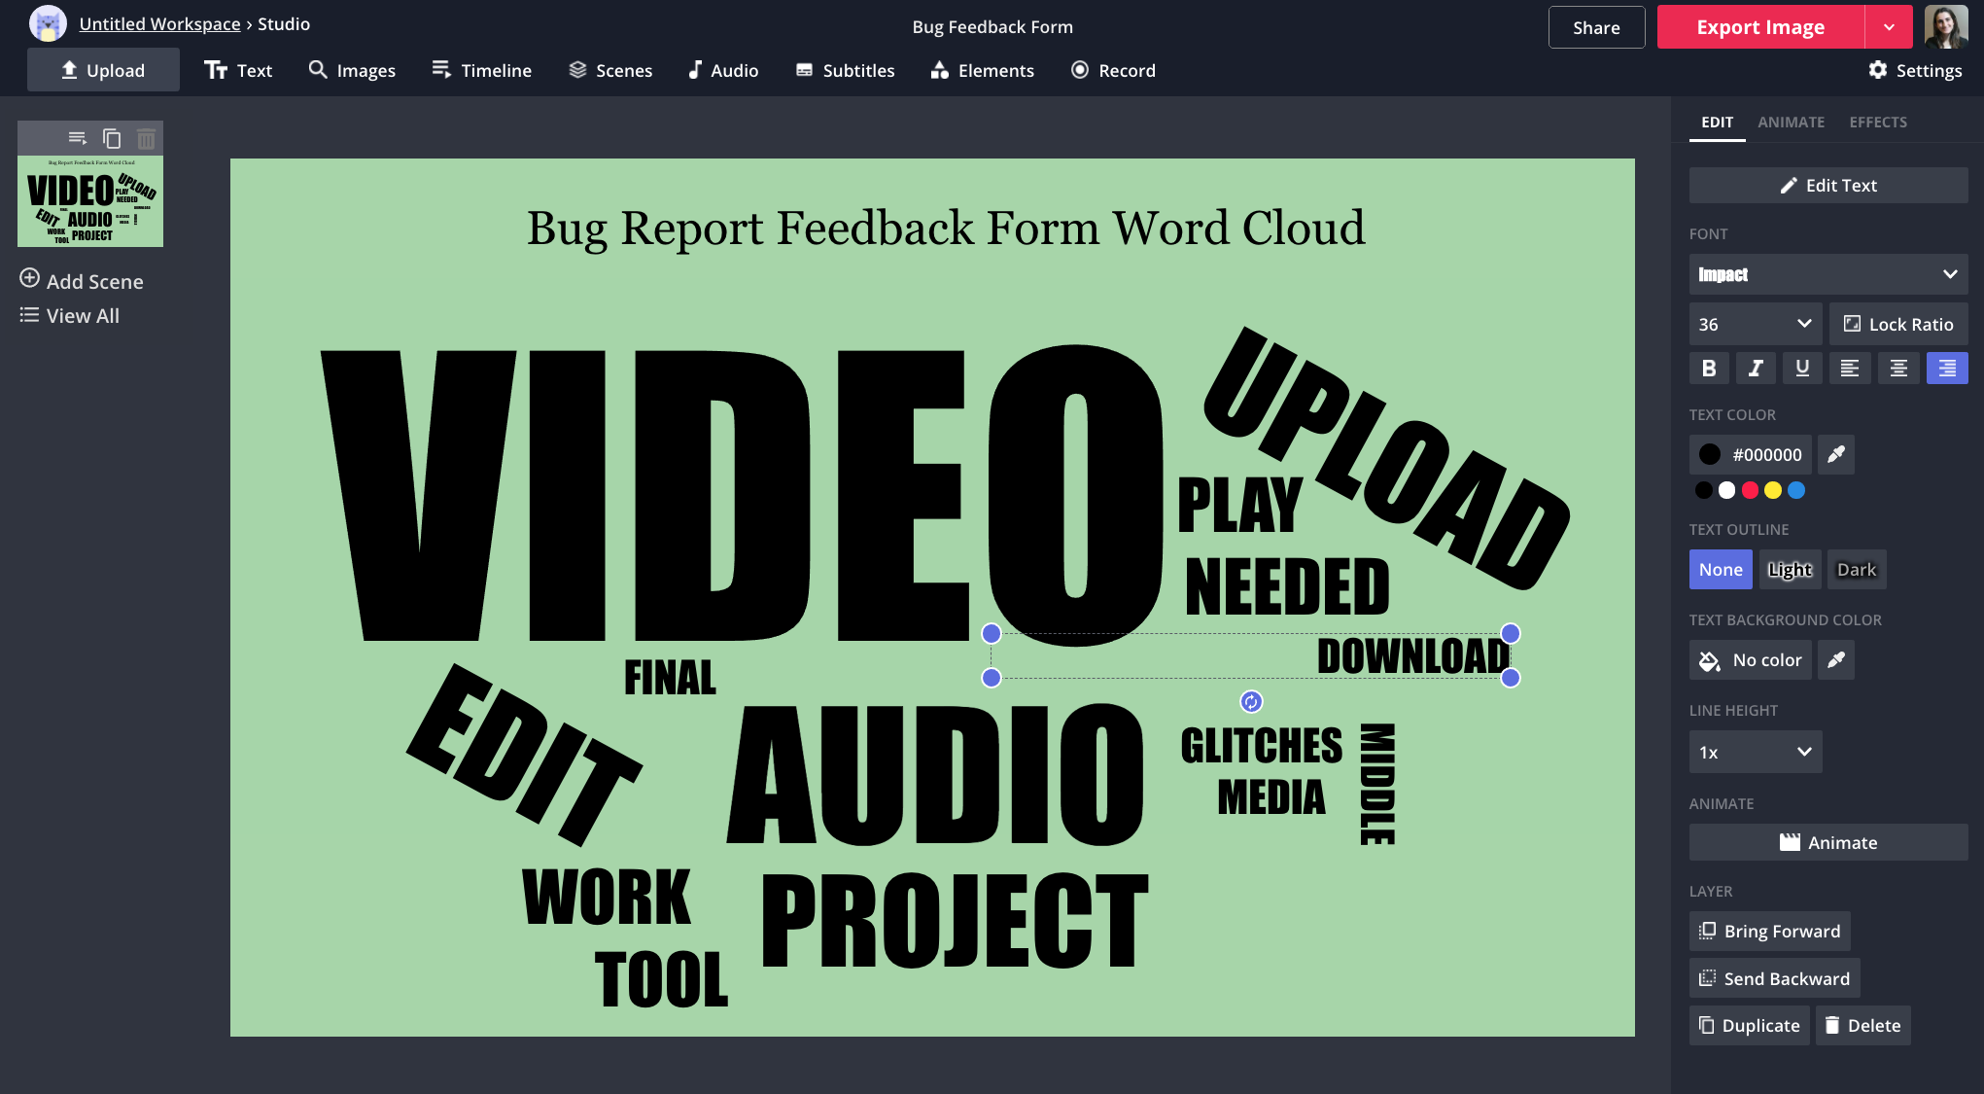Open the Timeline view
1984x1094 pixels.
tap(481, 69)
